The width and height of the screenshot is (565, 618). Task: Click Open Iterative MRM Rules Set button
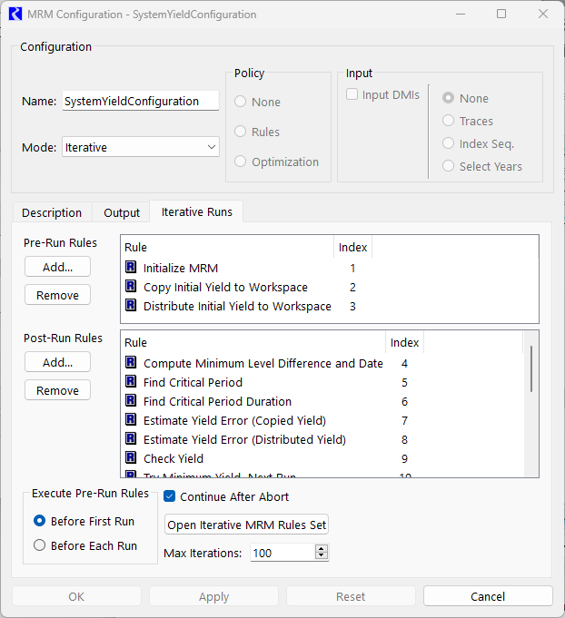point(246,525)
